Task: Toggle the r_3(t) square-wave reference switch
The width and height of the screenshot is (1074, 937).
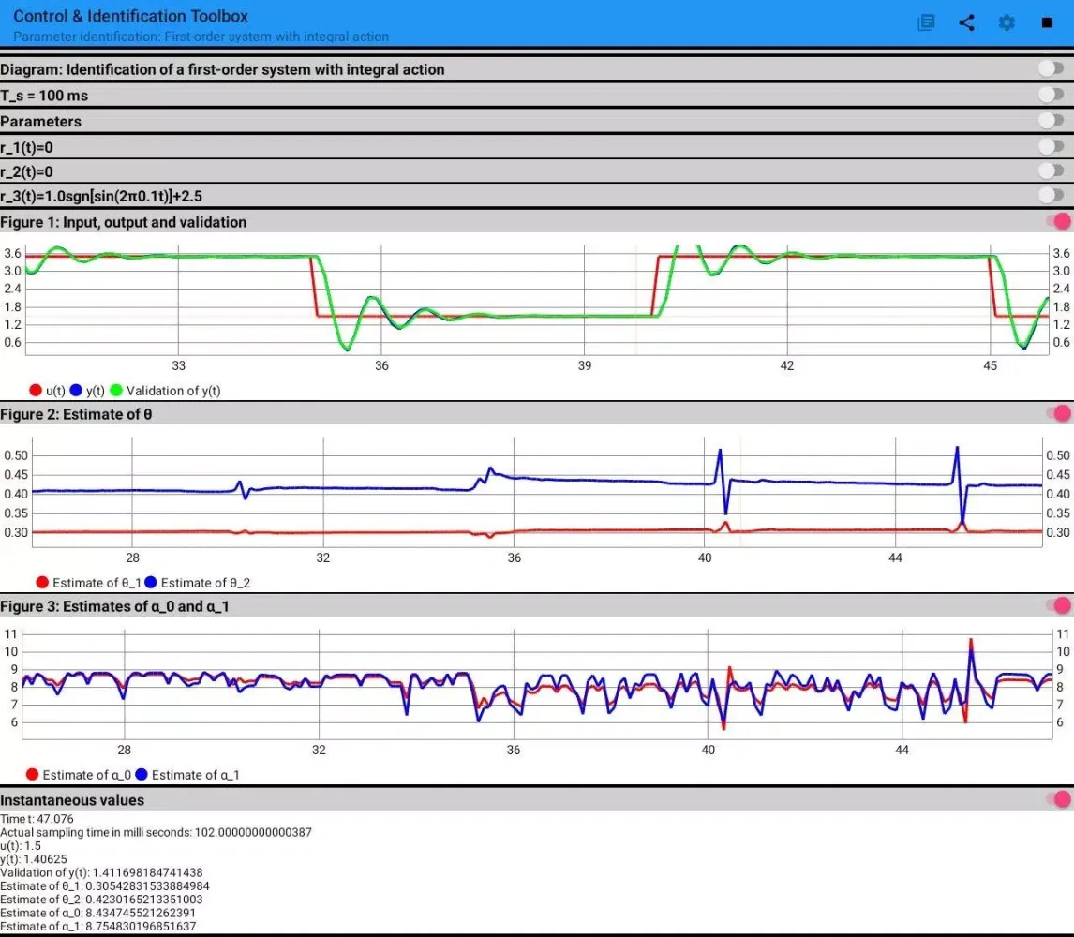Action: point(1051,195)
